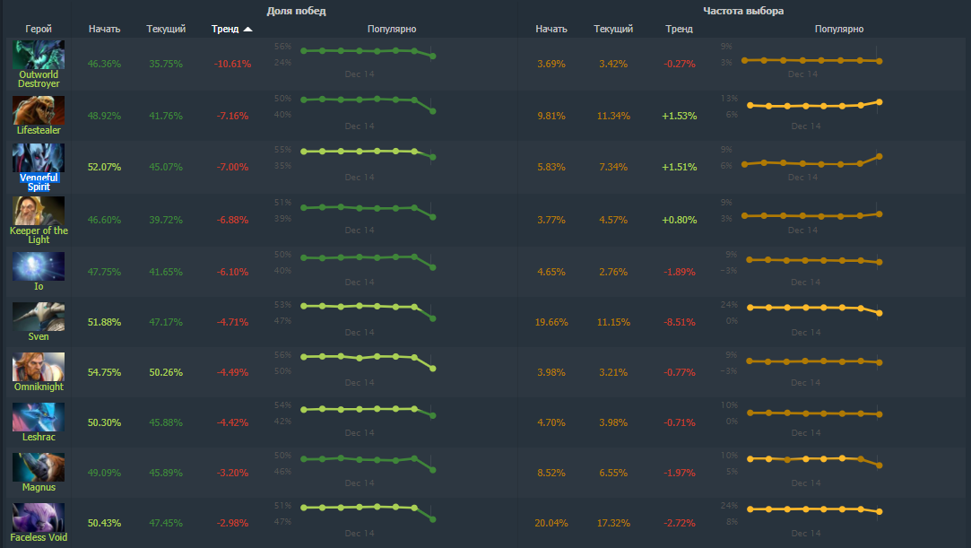The width and height of the screenshot is (971, 548).
Task: Select the Частота выбора group header
Action: coord(743,11)
